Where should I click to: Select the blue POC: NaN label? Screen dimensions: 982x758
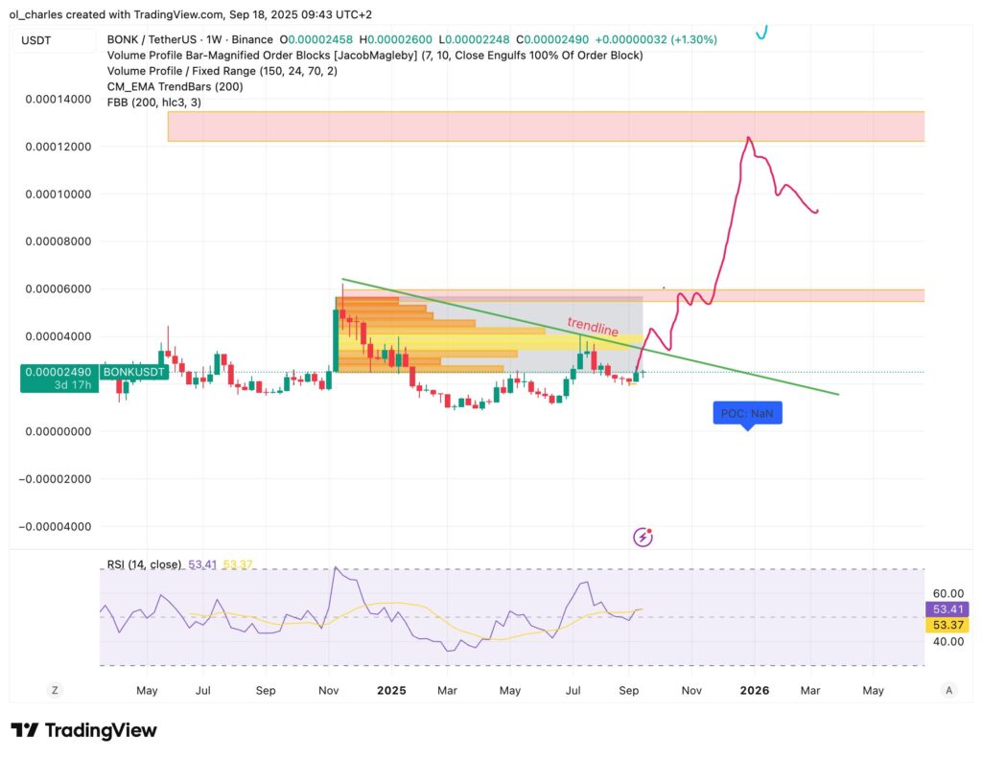tap(747, 414)
